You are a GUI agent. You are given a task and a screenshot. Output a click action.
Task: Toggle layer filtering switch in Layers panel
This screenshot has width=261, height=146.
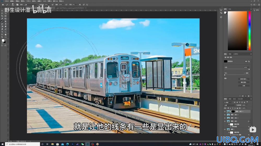[247, 102]
